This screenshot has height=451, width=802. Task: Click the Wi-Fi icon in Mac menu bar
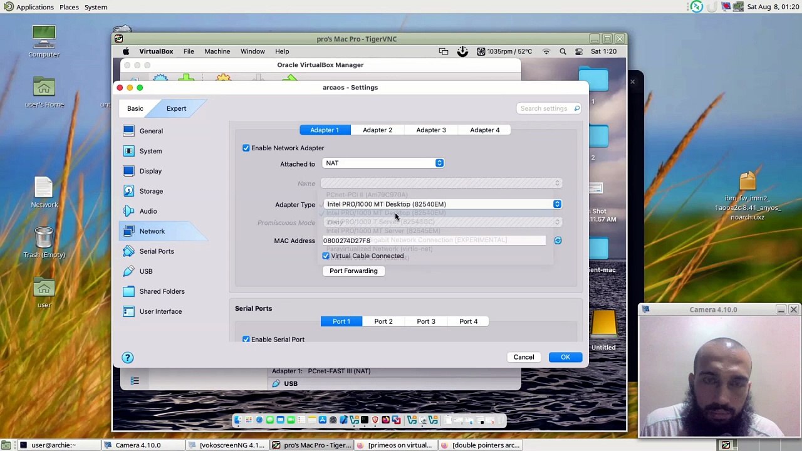546,51
